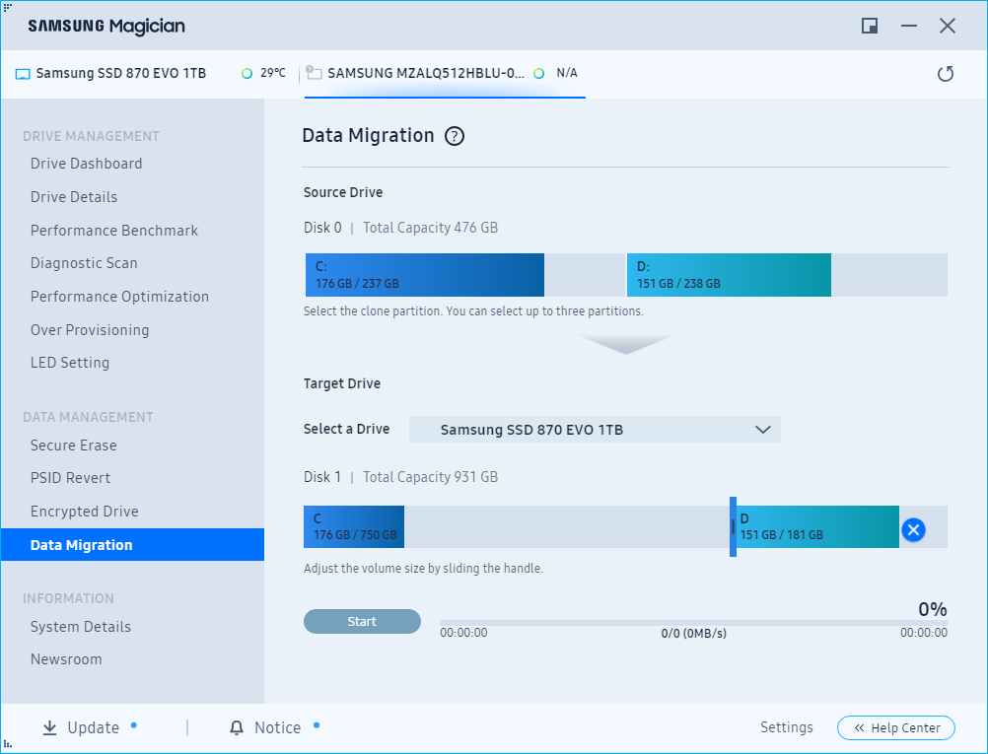Switch to Samsung SSD 870 EVO 1TB tab
The width and height of the screenshot is (988, 754).
click(151, 74)
